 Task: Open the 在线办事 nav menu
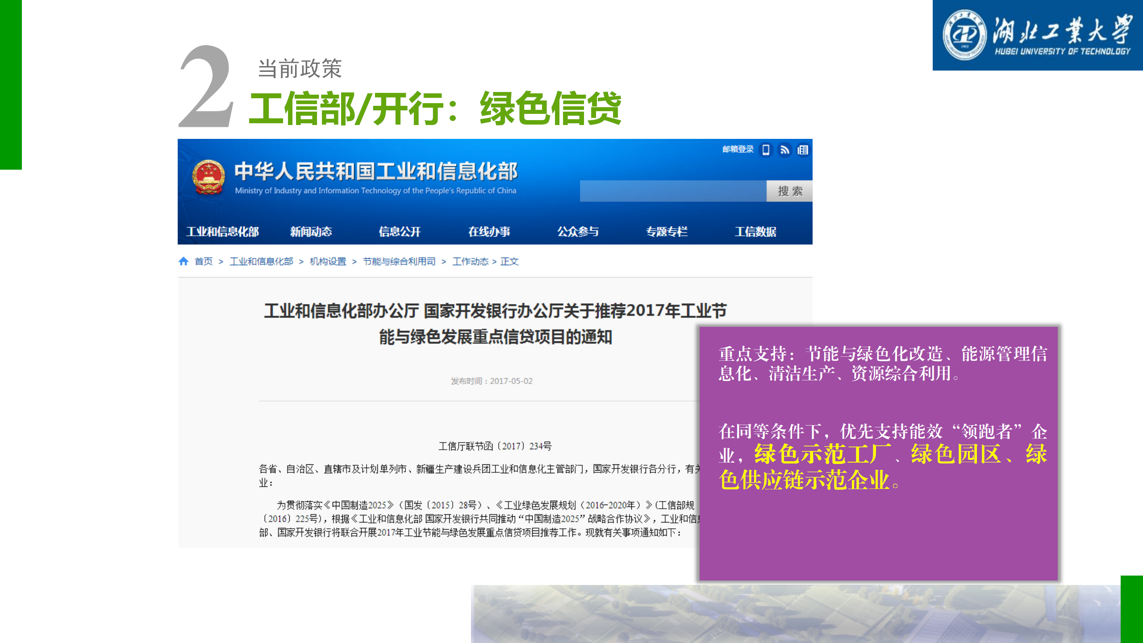(x=489, y=232)
